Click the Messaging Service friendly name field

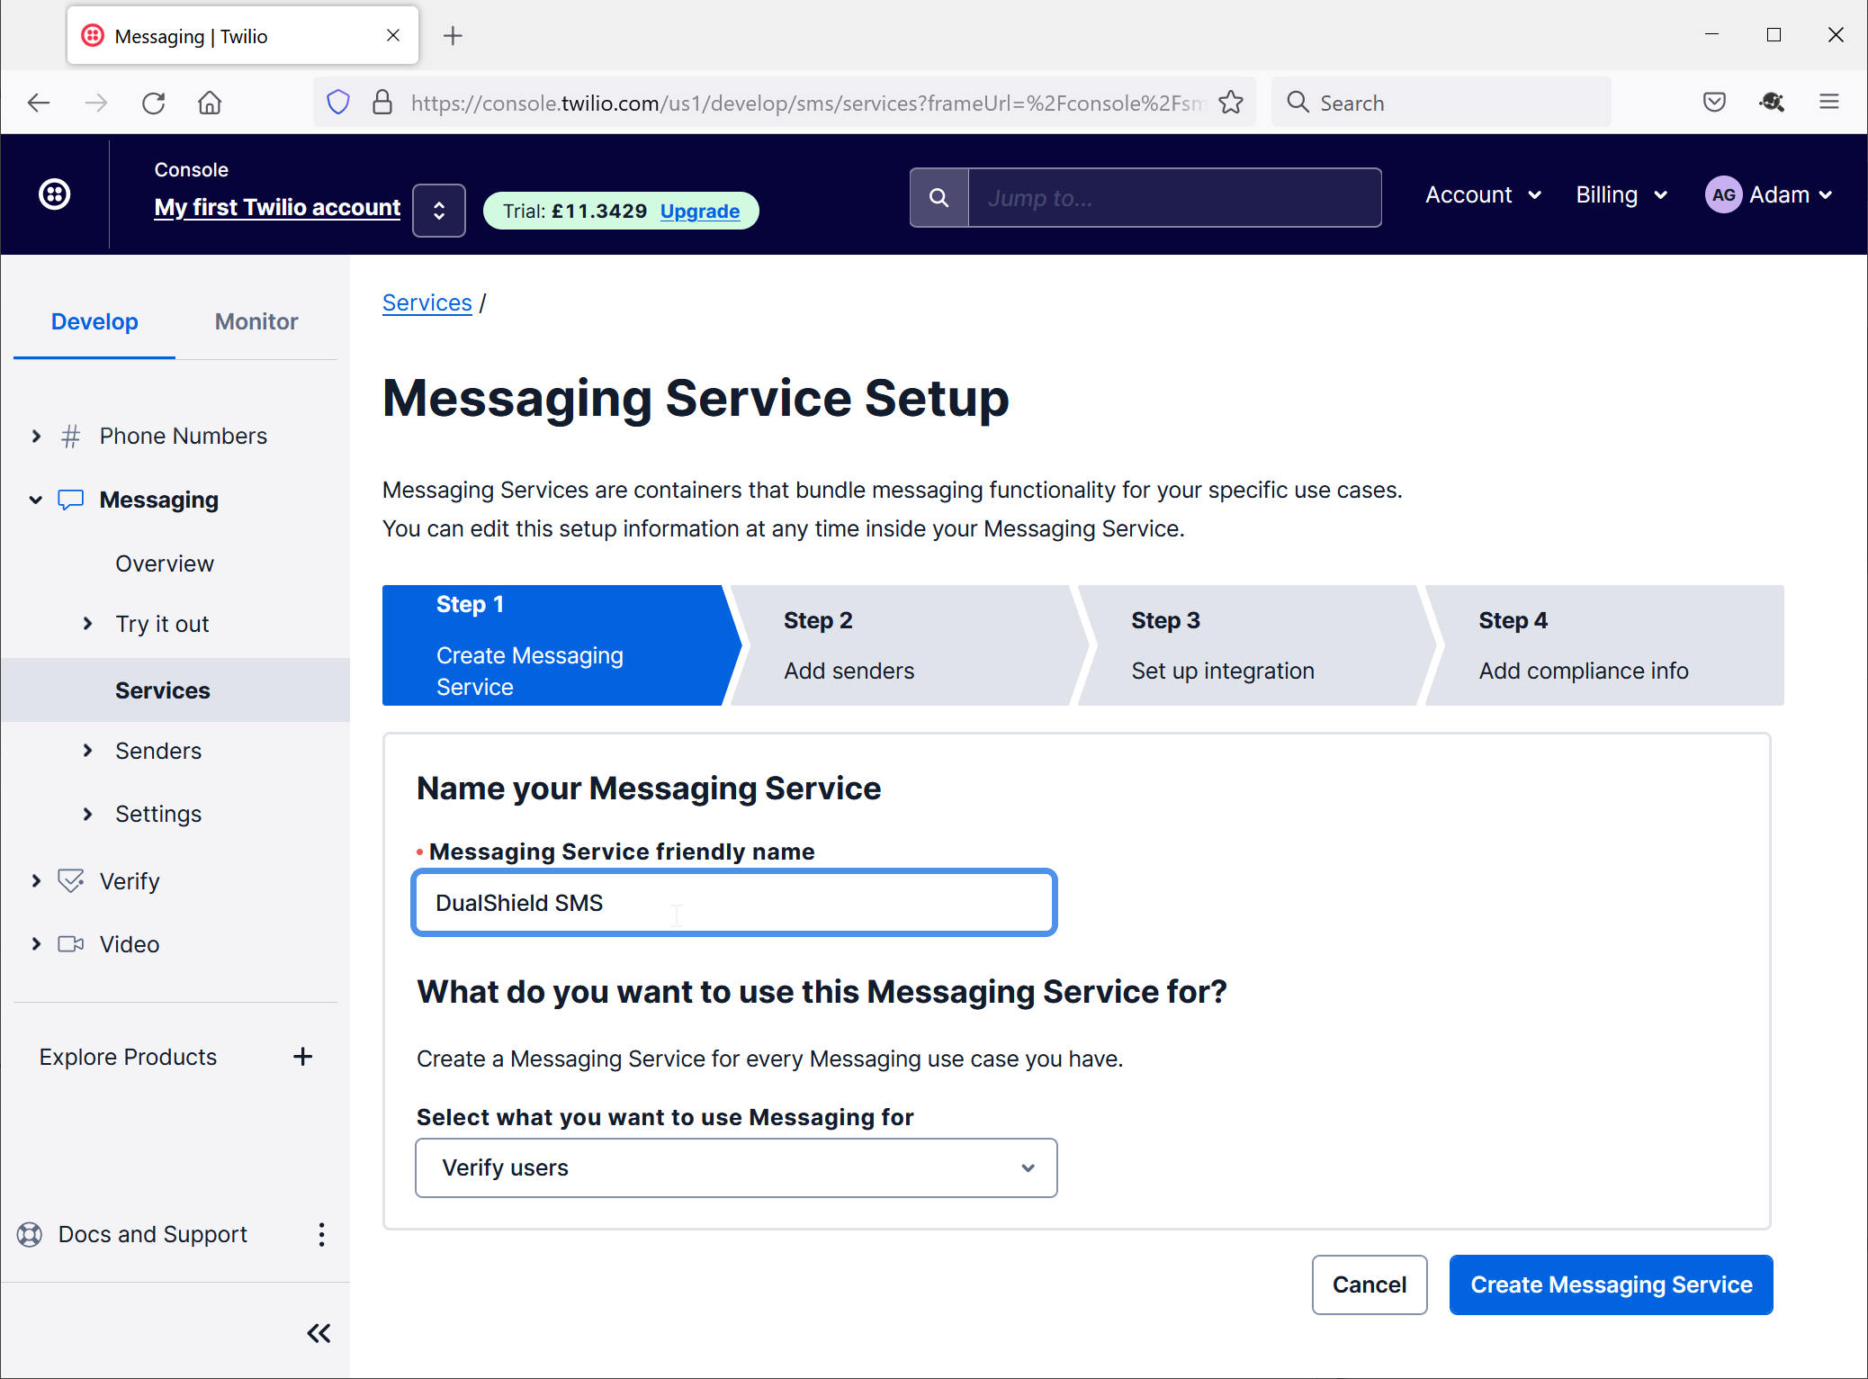pos(733,903)
